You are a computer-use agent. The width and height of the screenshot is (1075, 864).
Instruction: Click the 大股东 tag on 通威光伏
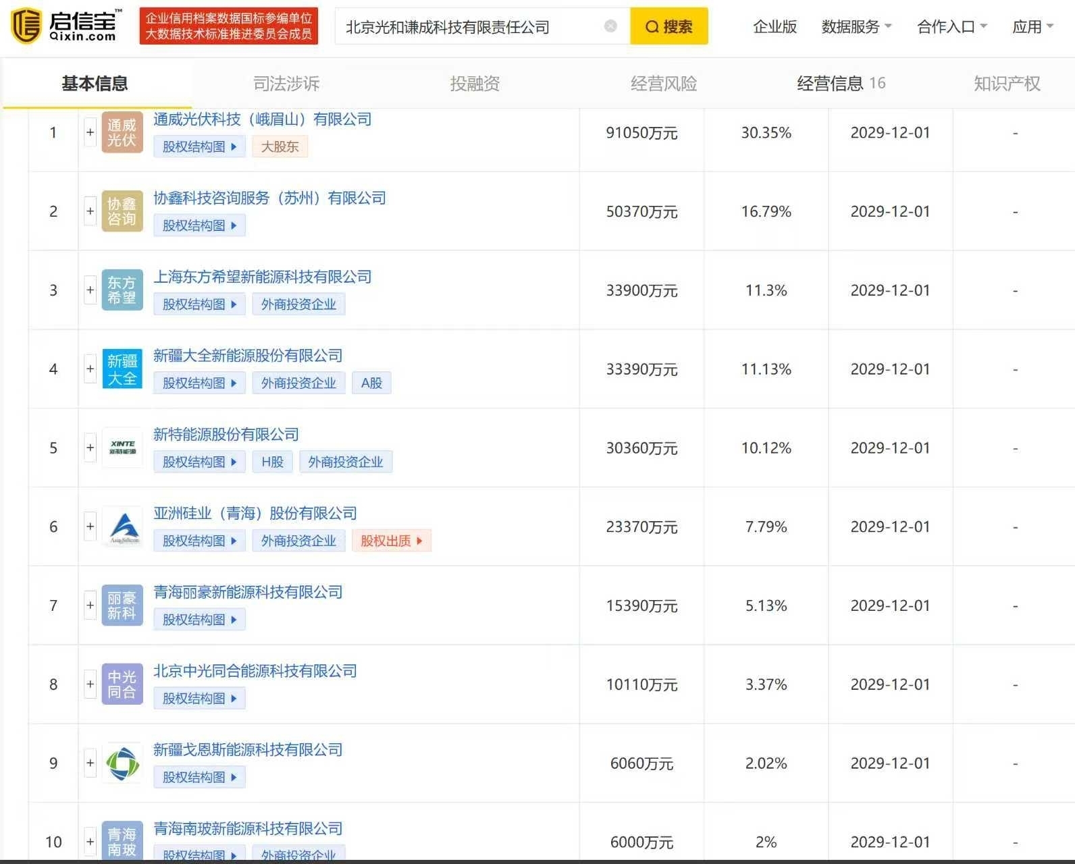[280, 146]
